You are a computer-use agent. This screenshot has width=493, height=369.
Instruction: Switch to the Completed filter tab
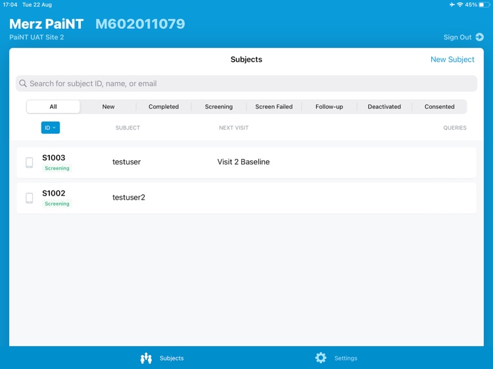click(x=164, y=107)
